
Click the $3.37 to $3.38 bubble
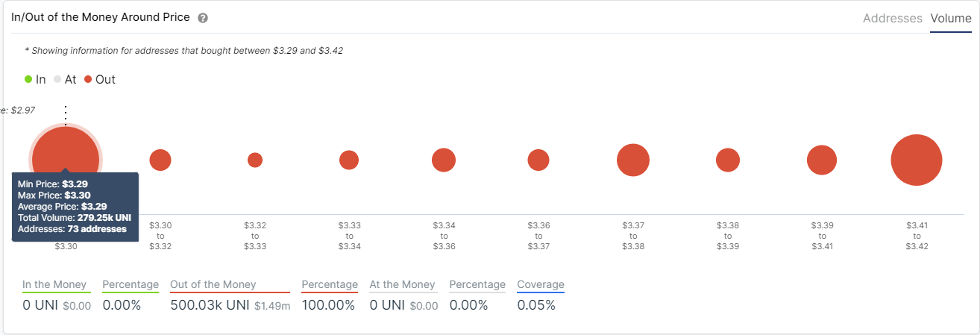(x=633, y=160)
